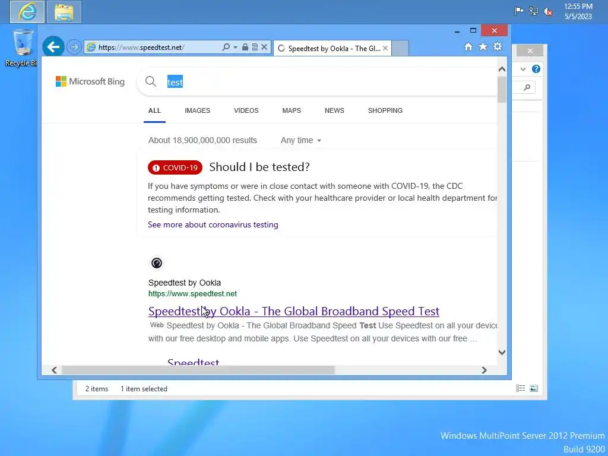This screenshot has width=608, height=456.
Task: Open address bar autocomplete dropdown arrow
Action: (235, 47)
